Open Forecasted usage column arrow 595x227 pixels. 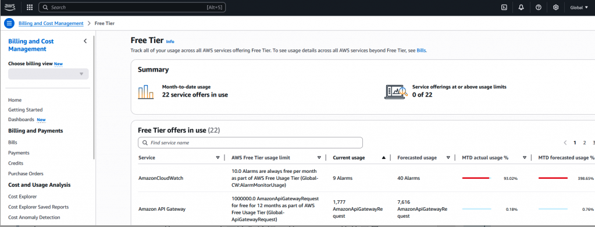tap(448, 158)
